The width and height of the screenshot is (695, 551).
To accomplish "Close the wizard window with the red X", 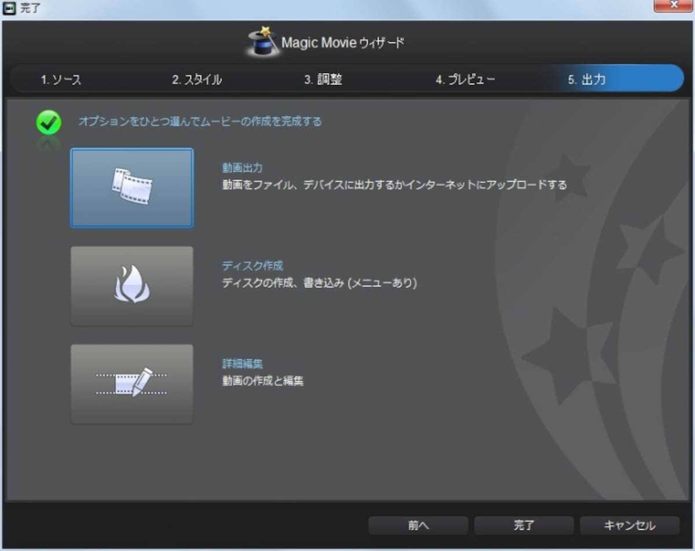I will coord(673,6).
